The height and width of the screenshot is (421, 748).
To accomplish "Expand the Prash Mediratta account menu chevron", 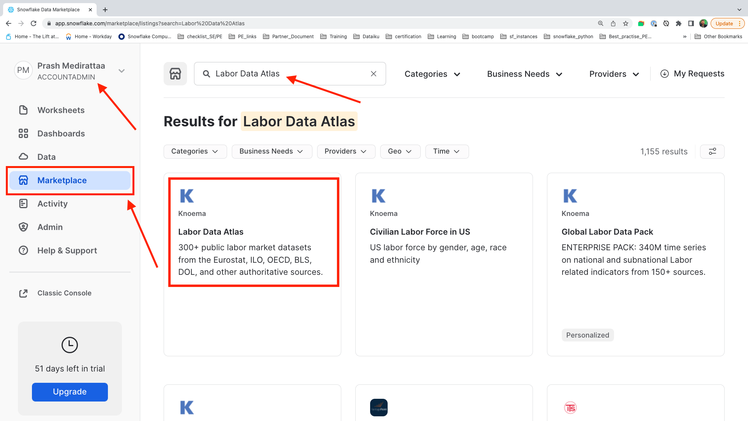I will [122, 71].
